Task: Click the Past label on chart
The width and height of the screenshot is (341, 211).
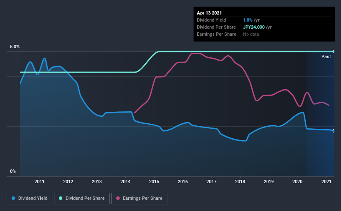Action: pos(326,56)
